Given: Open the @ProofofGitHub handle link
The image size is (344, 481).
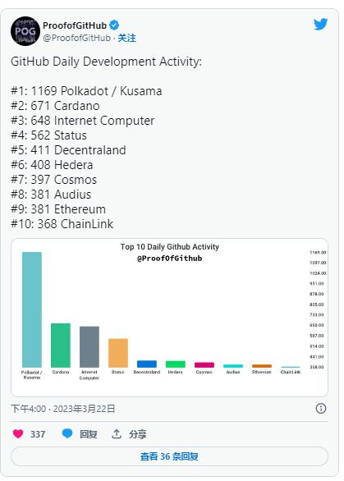Looking at the screenshot, I should [76, 38].
